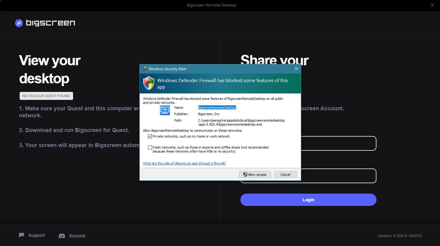Close the Windows Security Alert dialog

[x=296, y=69]
